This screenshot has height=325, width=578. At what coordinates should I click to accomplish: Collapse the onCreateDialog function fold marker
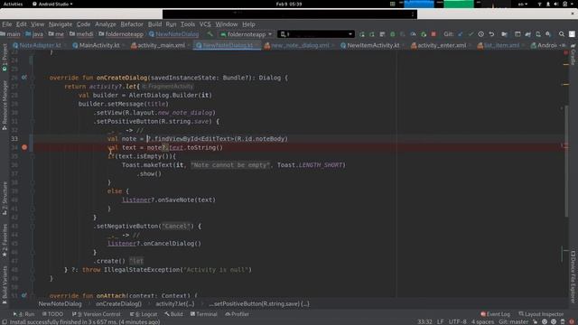[33, 78]
